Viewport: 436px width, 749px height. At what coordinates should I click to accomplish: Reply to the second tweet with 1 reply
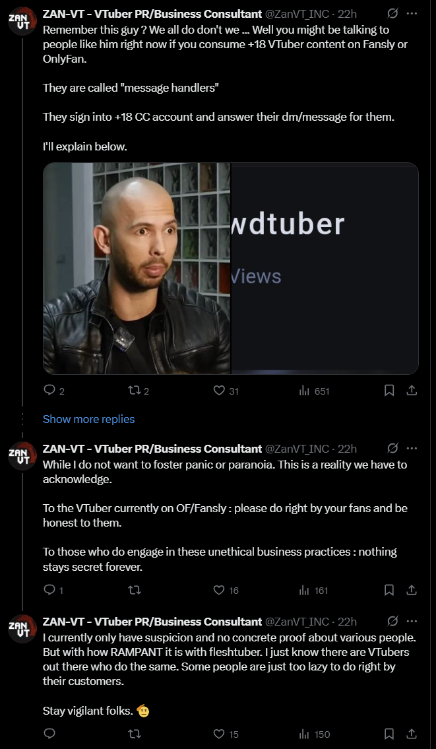pos(49,591)
